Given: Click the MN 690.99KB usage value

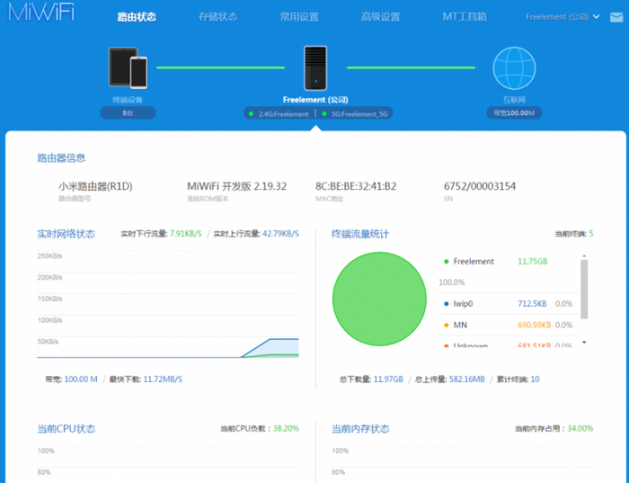Looking at the screenshot, I should (x=534, y=326).
